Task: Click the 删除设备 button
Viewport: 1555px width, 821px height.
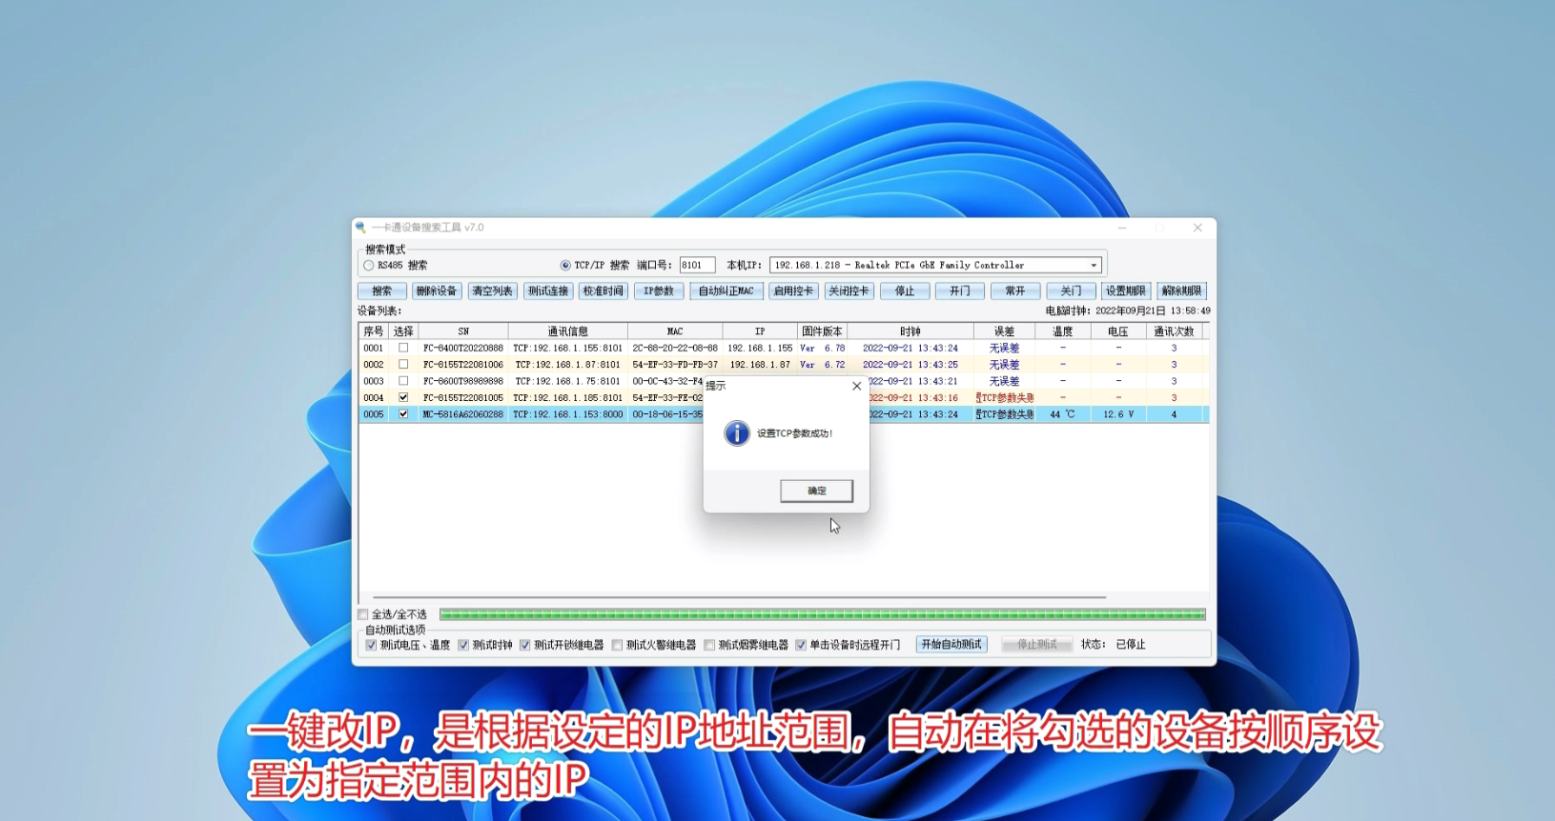Action: 437,291
